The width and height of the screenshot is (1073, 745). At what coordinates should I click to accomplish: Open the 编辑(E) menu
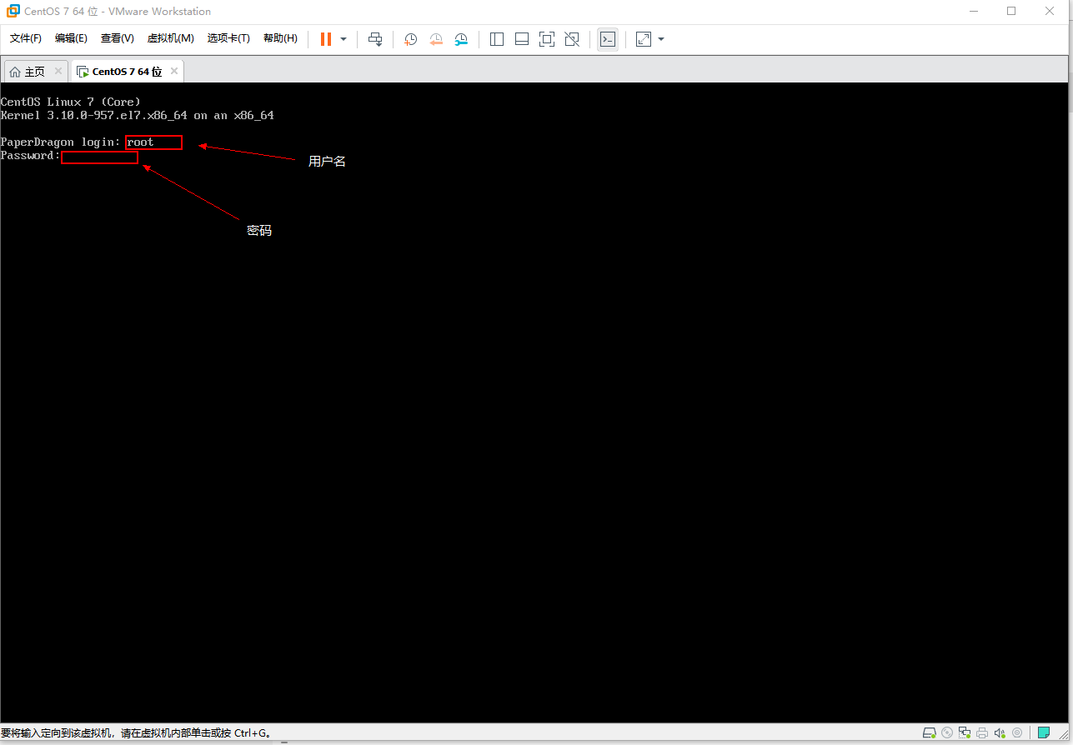click(x=71, y=38)
